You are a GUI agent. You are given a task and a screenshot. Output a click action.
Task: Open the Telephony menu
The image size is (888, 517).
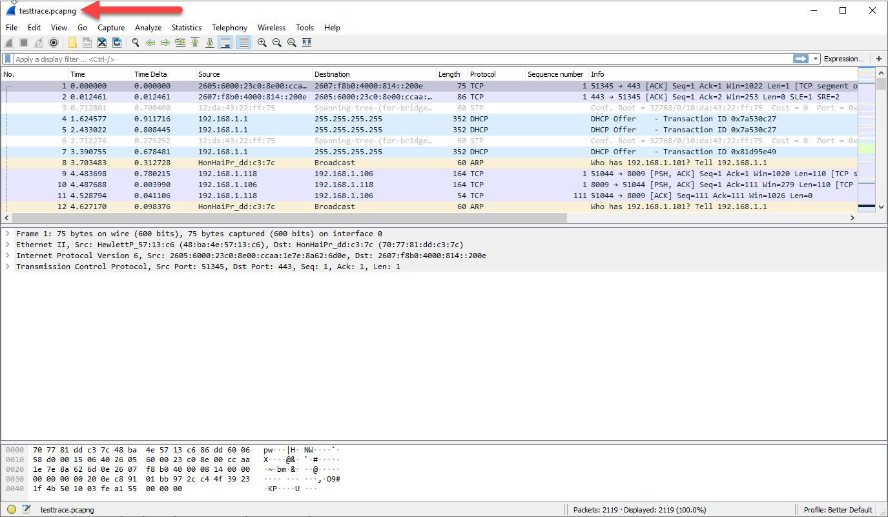(x=229, y=27)
